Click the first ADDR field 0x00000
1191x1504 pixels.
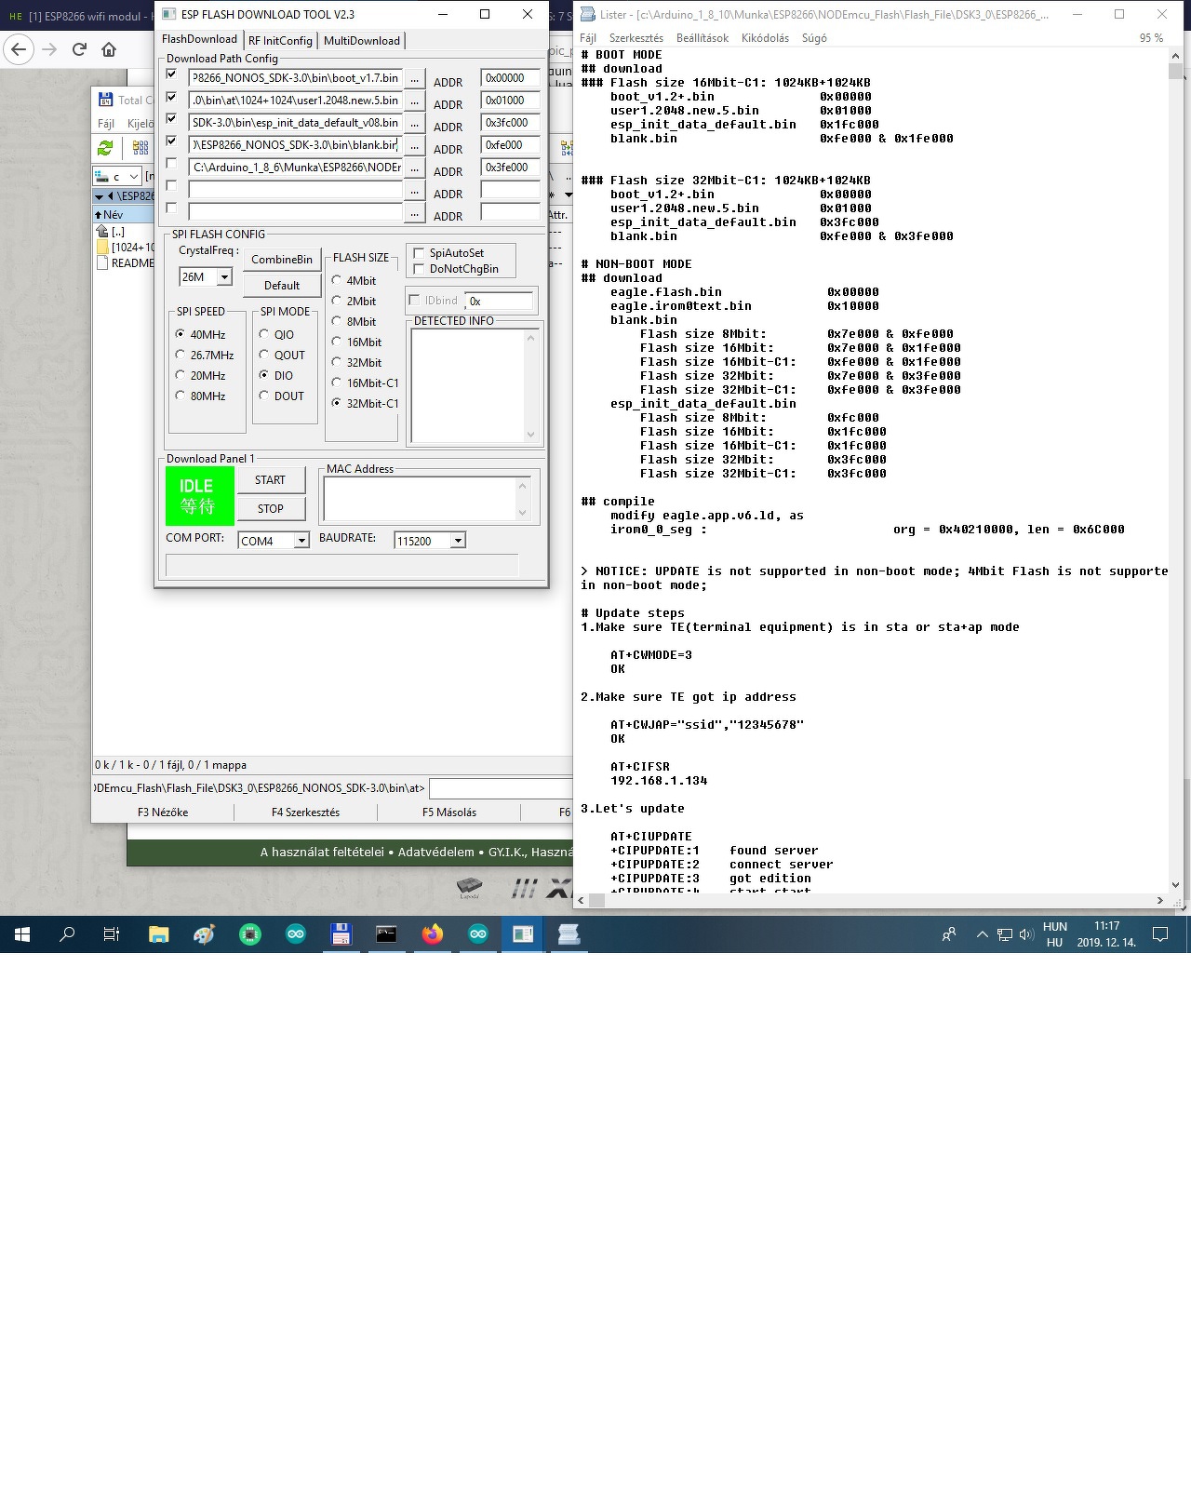tap(510, 78)
